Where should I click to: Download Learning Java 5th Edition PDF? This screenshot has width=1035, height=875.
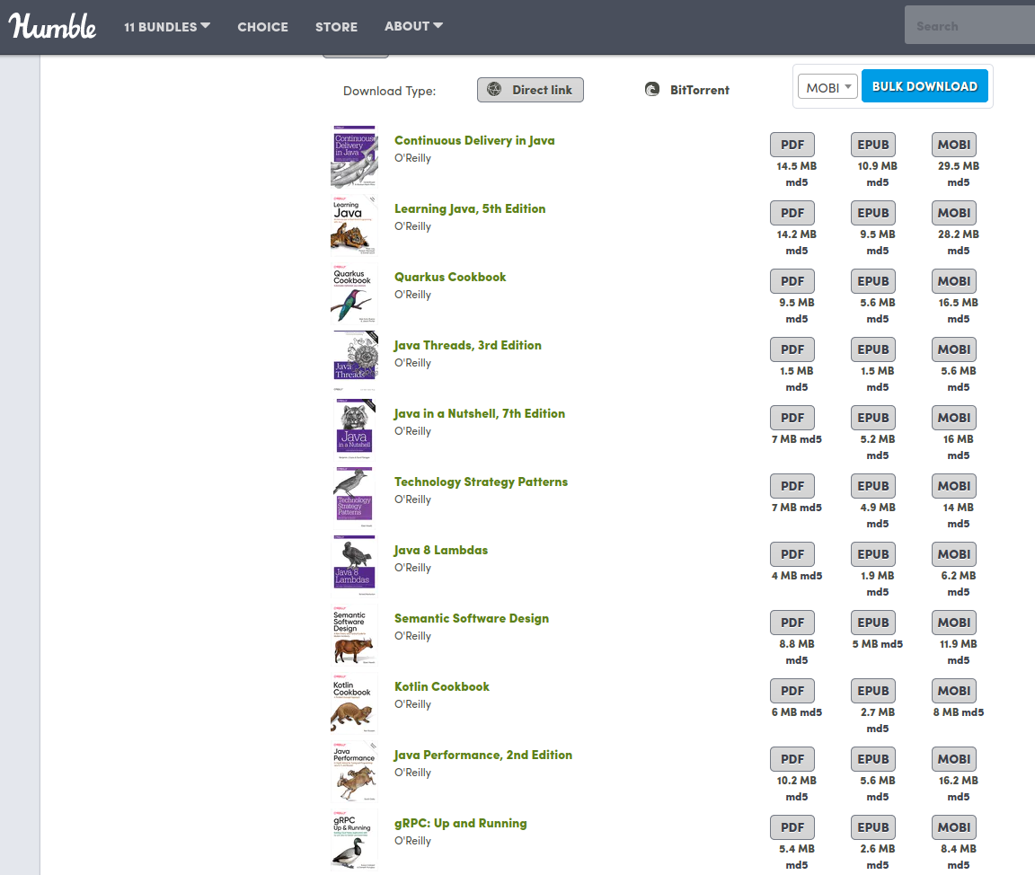click(792, 213)
